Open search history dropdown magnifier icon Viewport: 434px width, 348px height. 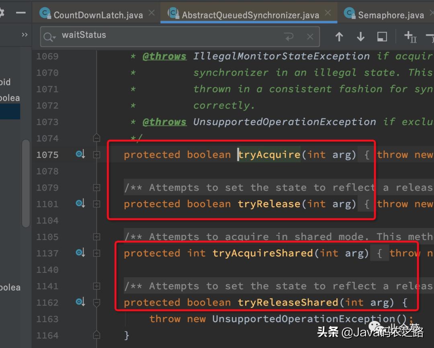[50, 37]
